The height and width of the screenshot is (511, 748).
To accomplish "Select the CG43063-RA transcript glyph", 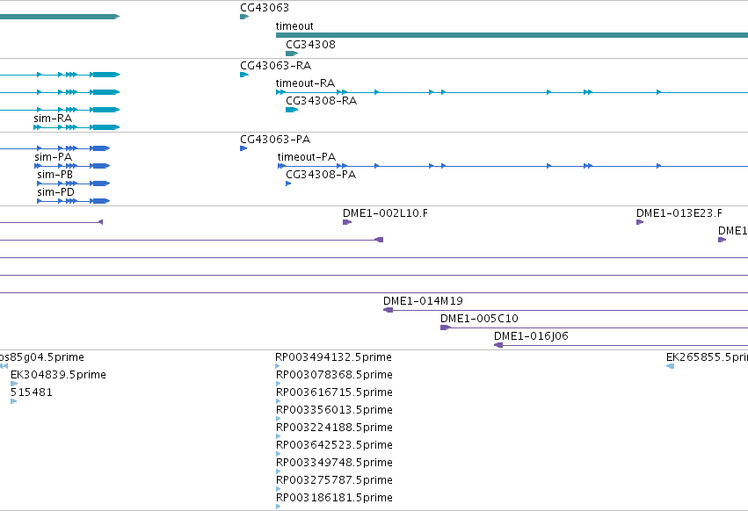I will click(244, 75).
